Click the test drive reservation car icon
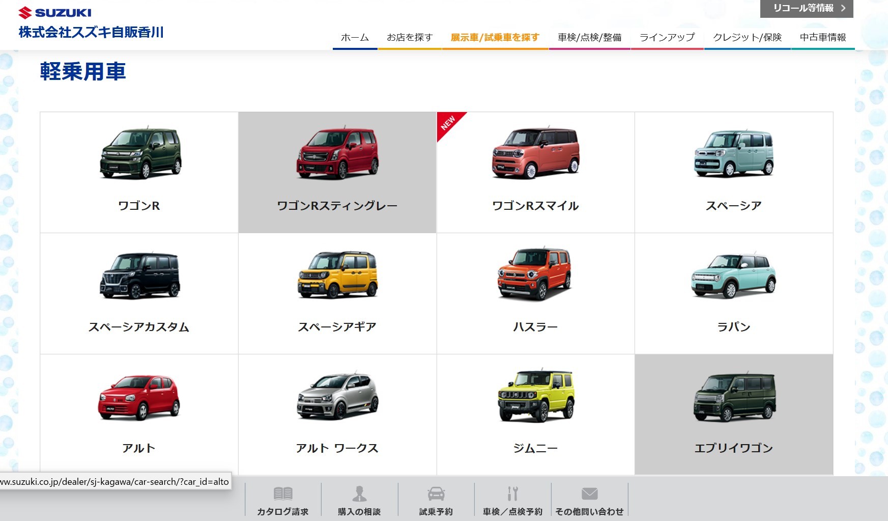 pyautogui.click(x=436, y=493)
